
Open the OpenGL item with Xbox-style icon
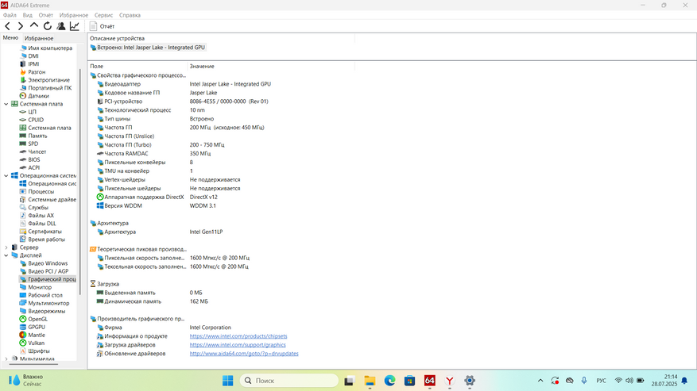point(33,320)
